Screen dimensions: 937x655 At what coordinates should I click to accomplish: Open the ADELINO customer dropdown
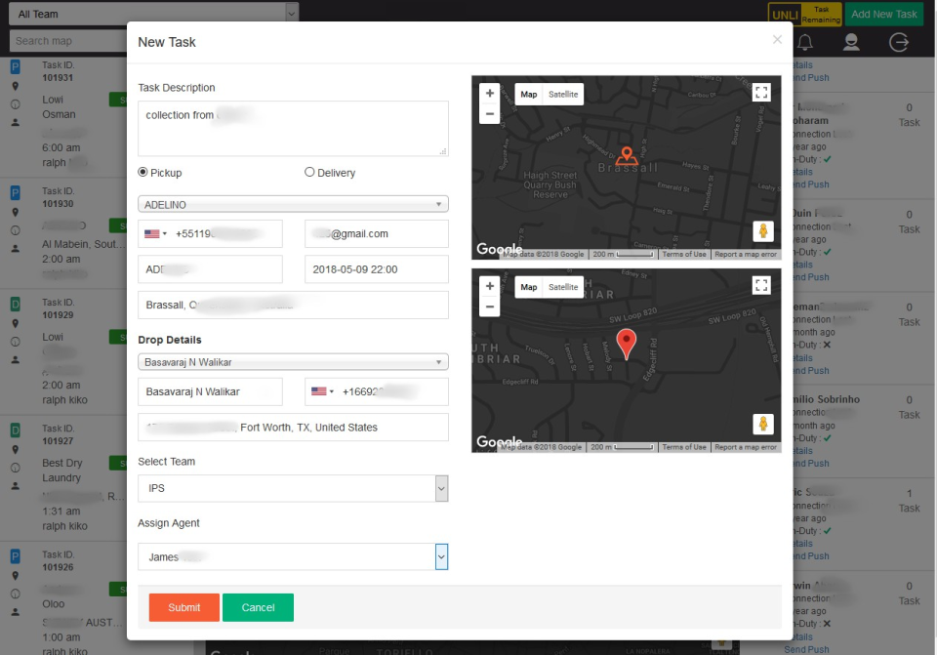(x=293, y=204)
